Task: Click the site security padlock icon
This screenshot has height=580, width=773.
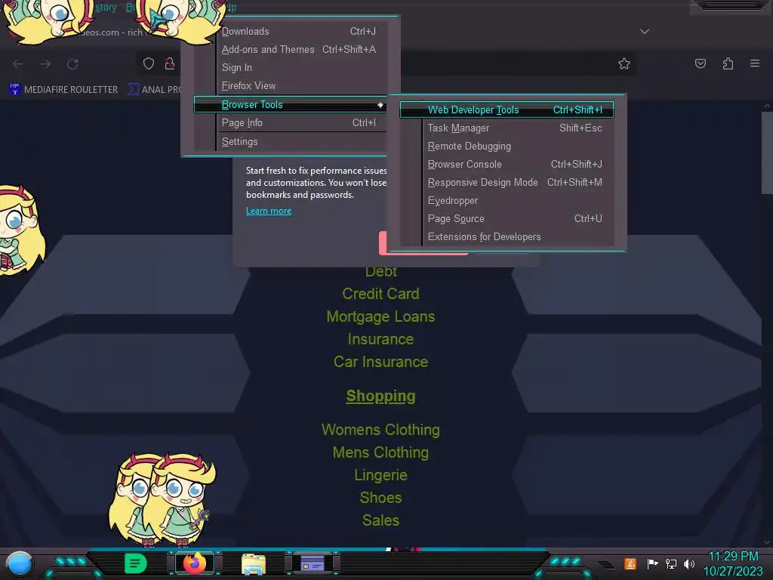Action: (x=170, y=63)
